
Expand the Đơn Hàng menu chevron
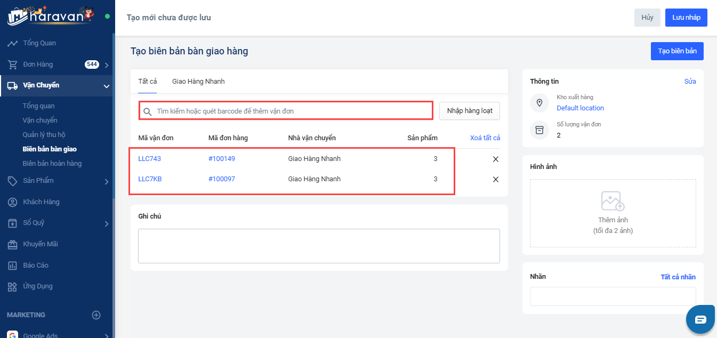(107, 65)
